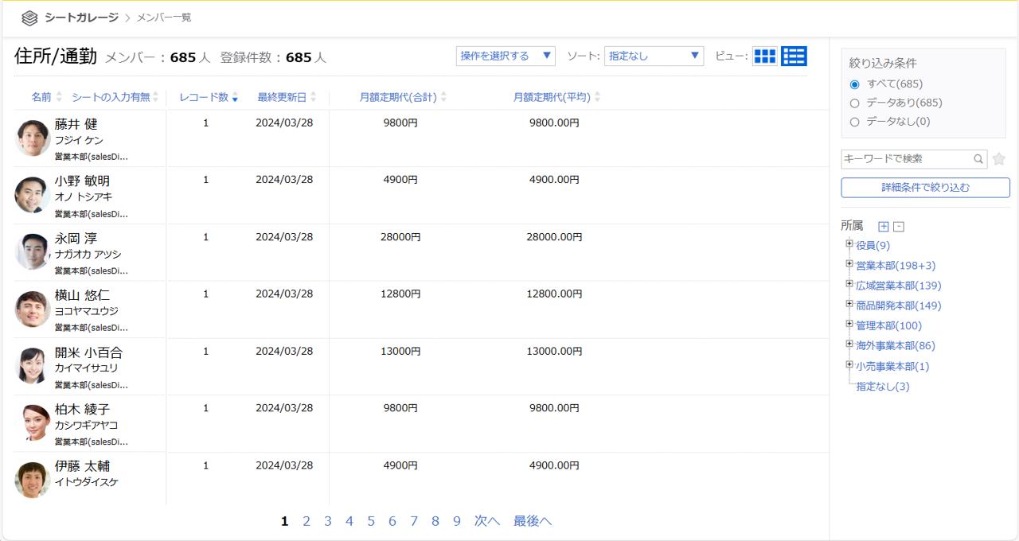Expand the 営業本部 tree node
This screenshot has height=541, width=1019.
[849, 263]
